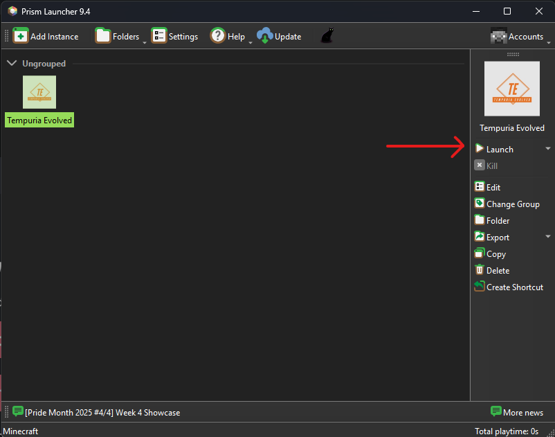Click the Edit instance icon
The image size is (555, 437).
480,186
